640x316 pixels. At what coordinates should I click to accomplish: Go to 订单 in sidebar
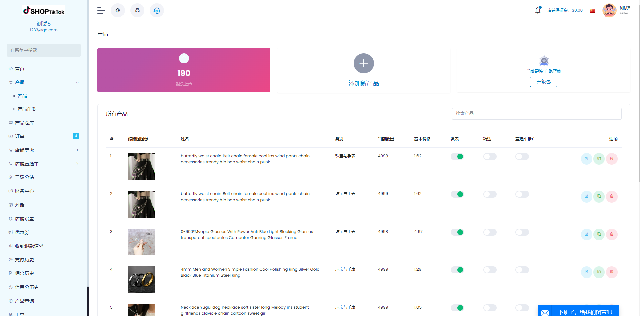point(20,136)
